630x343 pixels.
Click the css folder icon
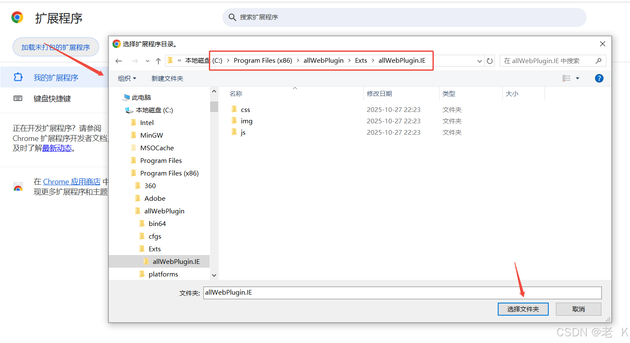point(234,109)
